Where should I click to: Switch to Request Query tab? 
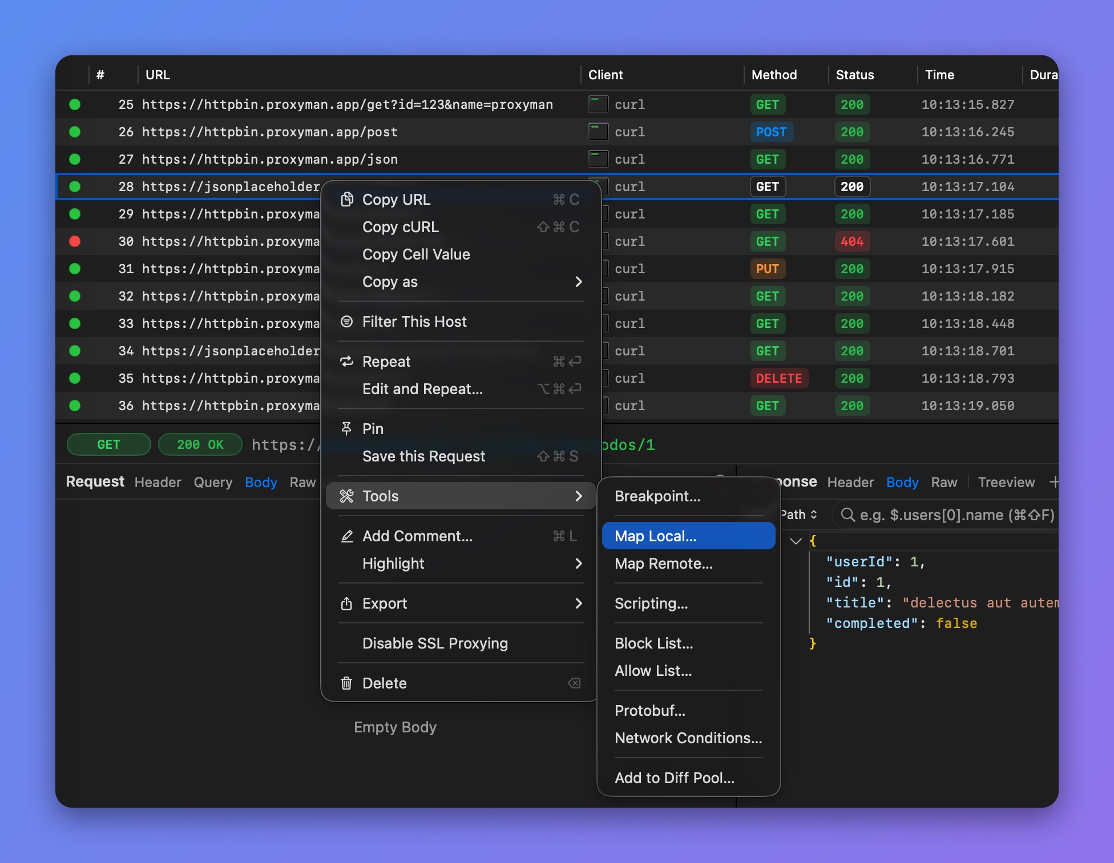point(213,483)
